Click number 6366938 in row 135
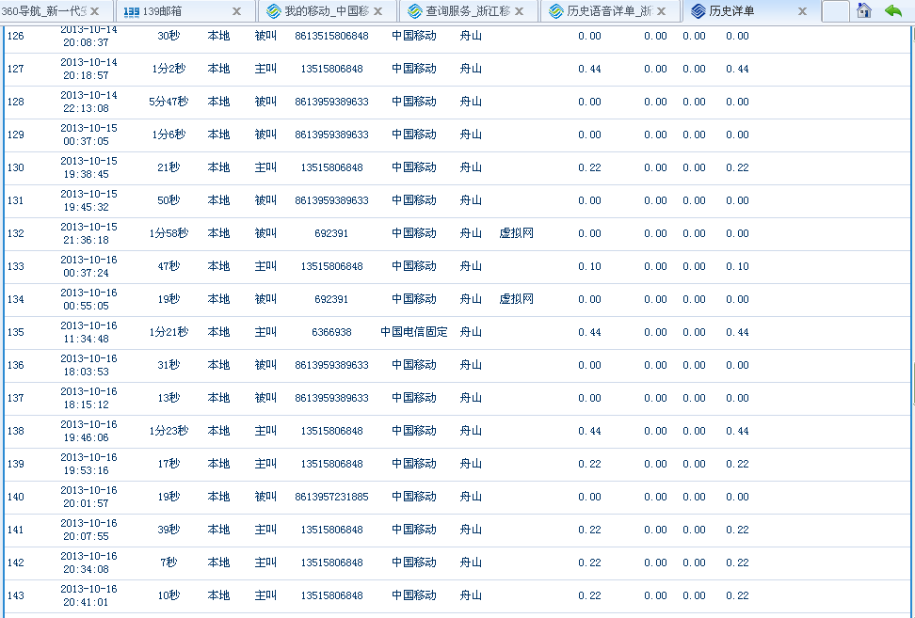This screenshot has height=618, width=915. (331, 332)
